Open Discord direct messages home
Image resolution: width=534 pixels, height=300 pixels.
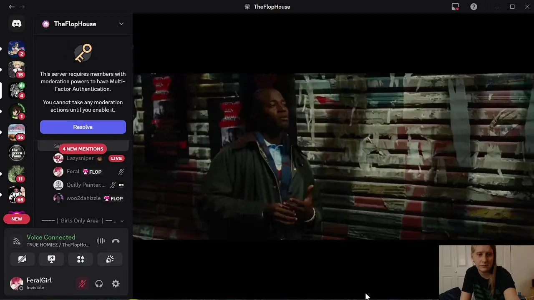pos(17,24)
